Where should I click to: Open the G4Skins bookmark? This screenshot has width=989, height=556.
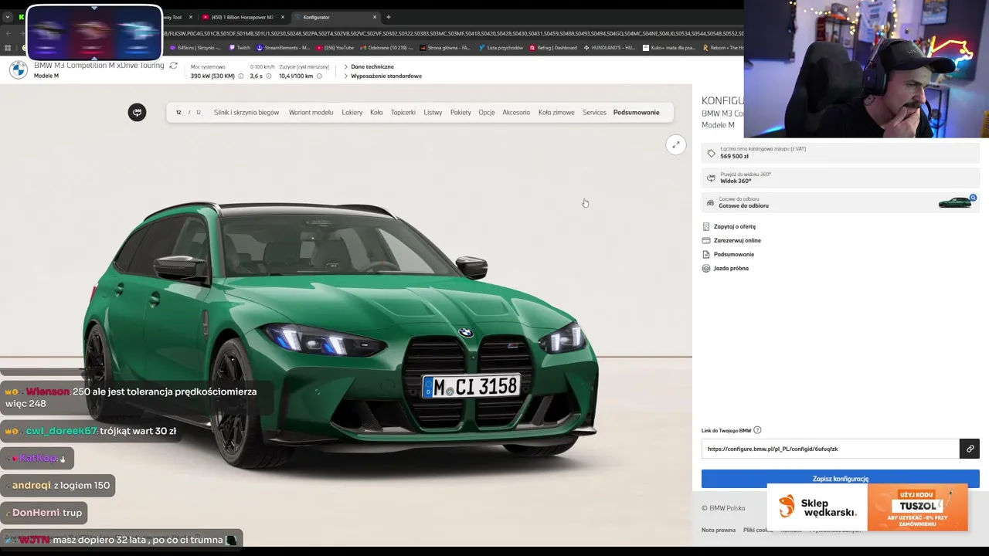(195, 48)
